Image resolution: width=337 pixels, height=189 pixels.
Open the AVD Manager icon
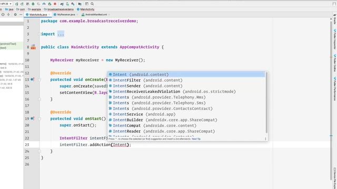point(67,4)
